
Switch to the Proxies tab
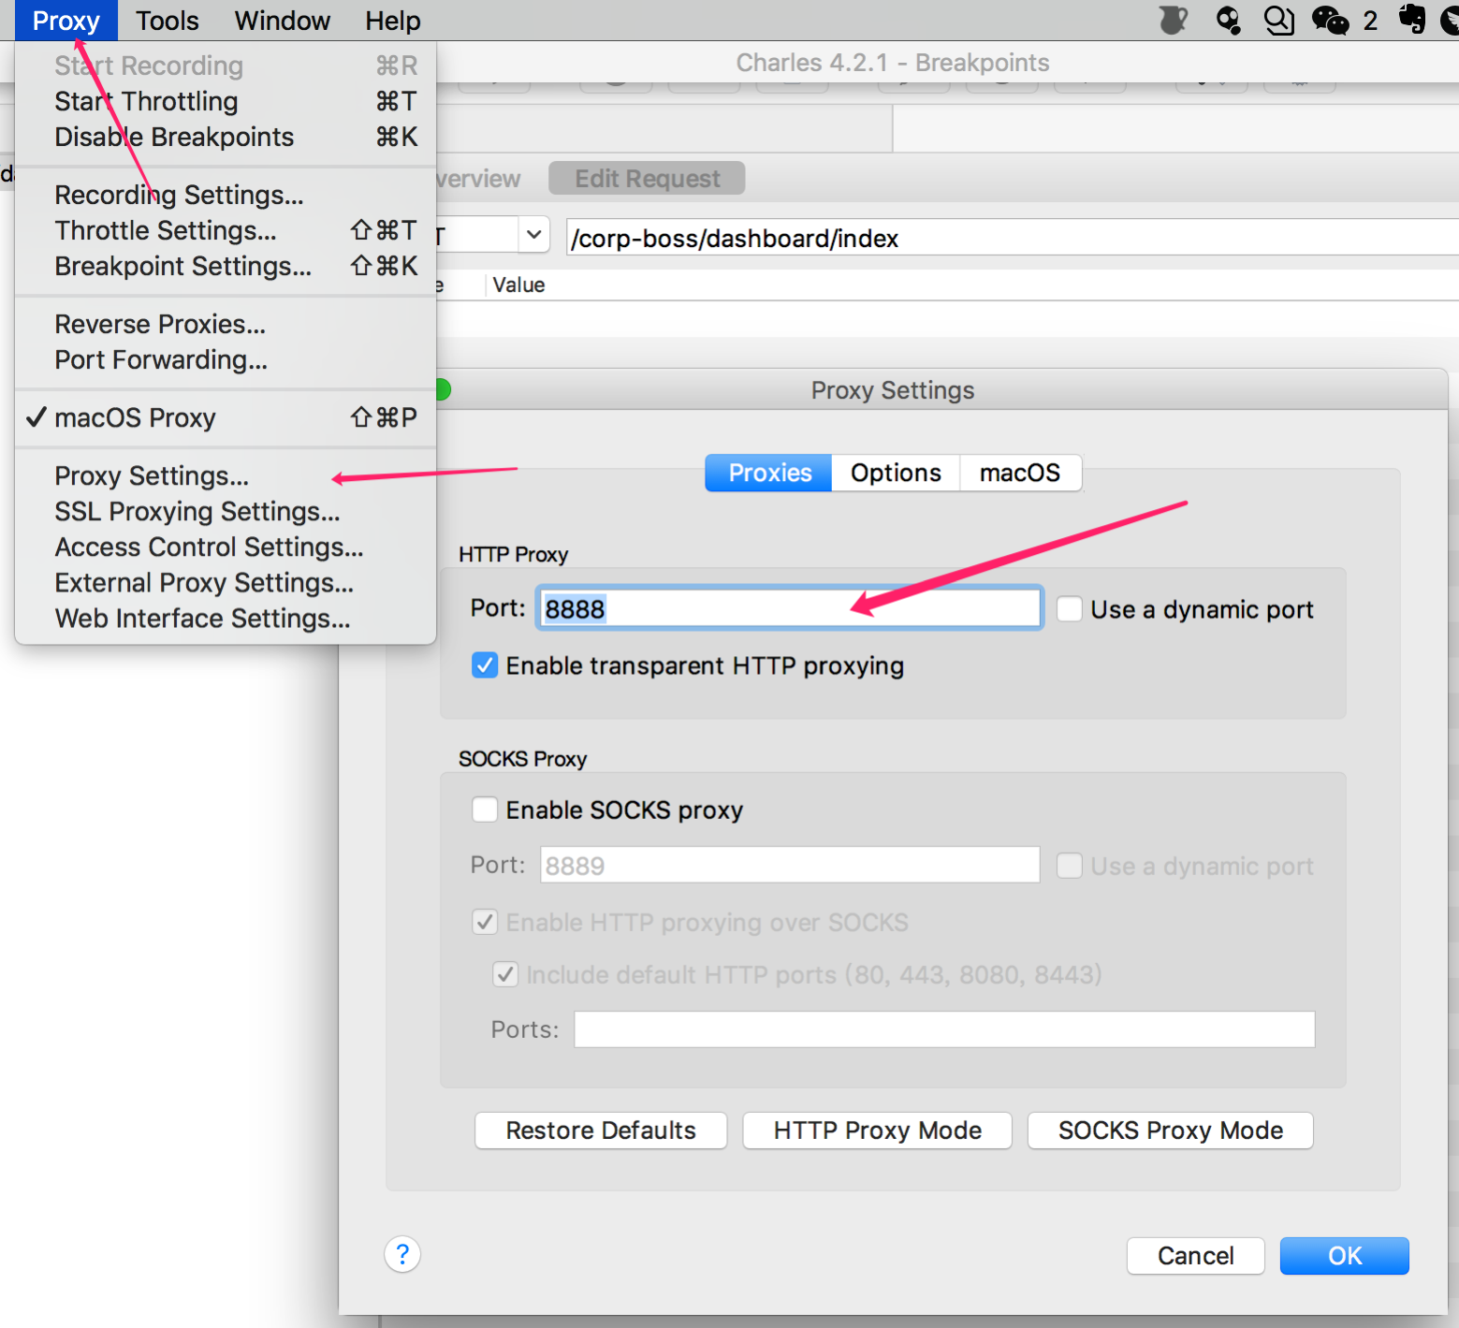(x=769, y=473)
